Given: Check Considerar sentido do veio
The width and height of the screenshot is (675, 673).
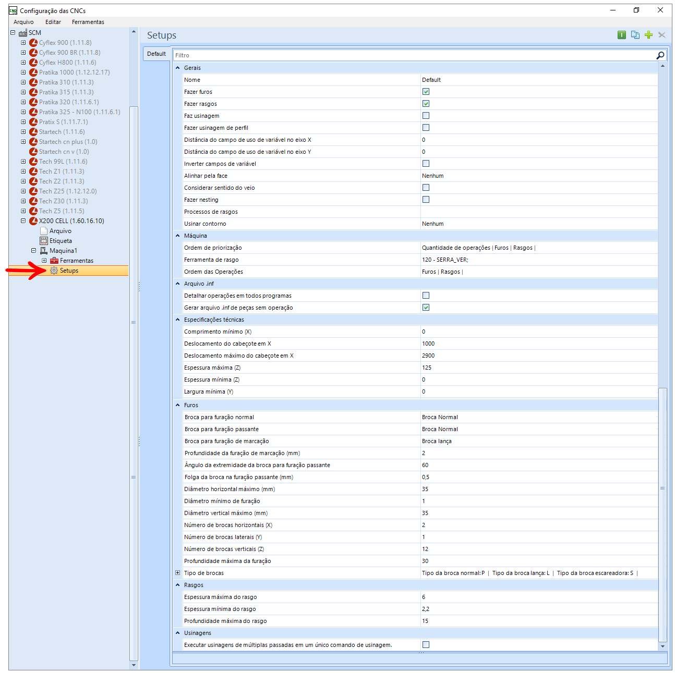Looking at the screenshot, I should [426, 188].
